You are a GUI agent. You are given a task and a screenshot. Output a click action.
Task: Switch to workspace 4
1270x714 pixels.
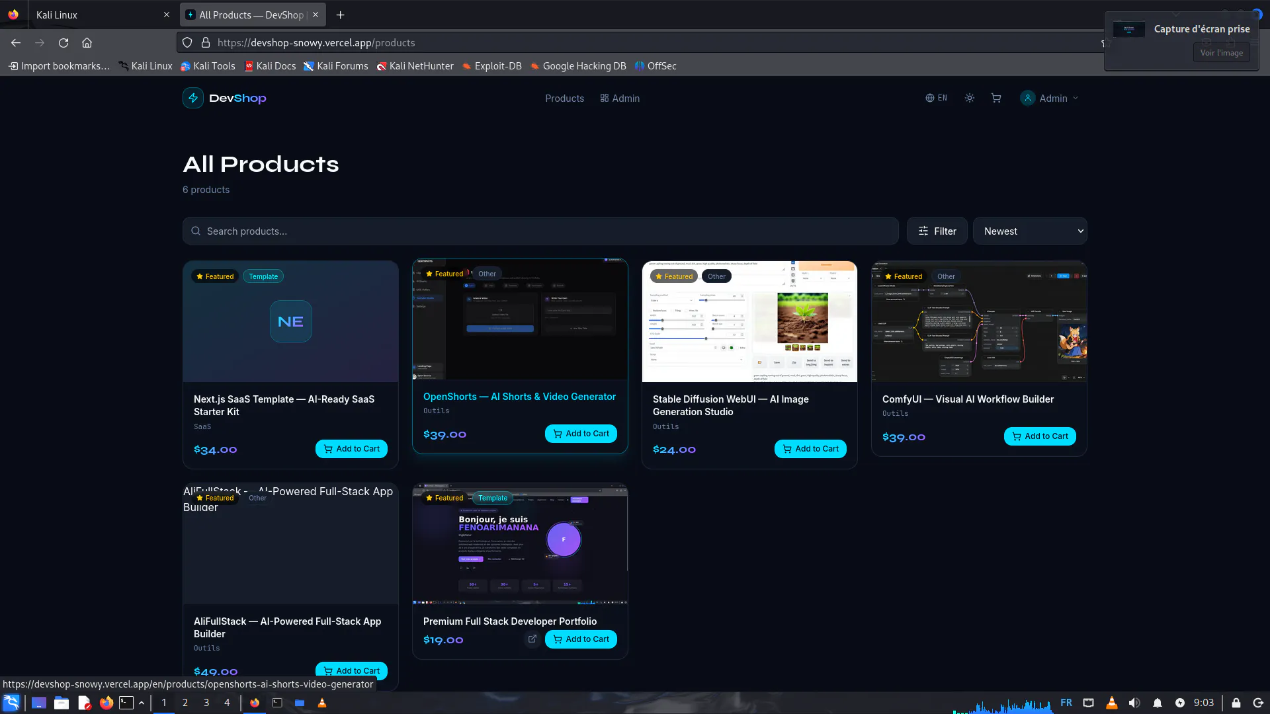point(227,703)
